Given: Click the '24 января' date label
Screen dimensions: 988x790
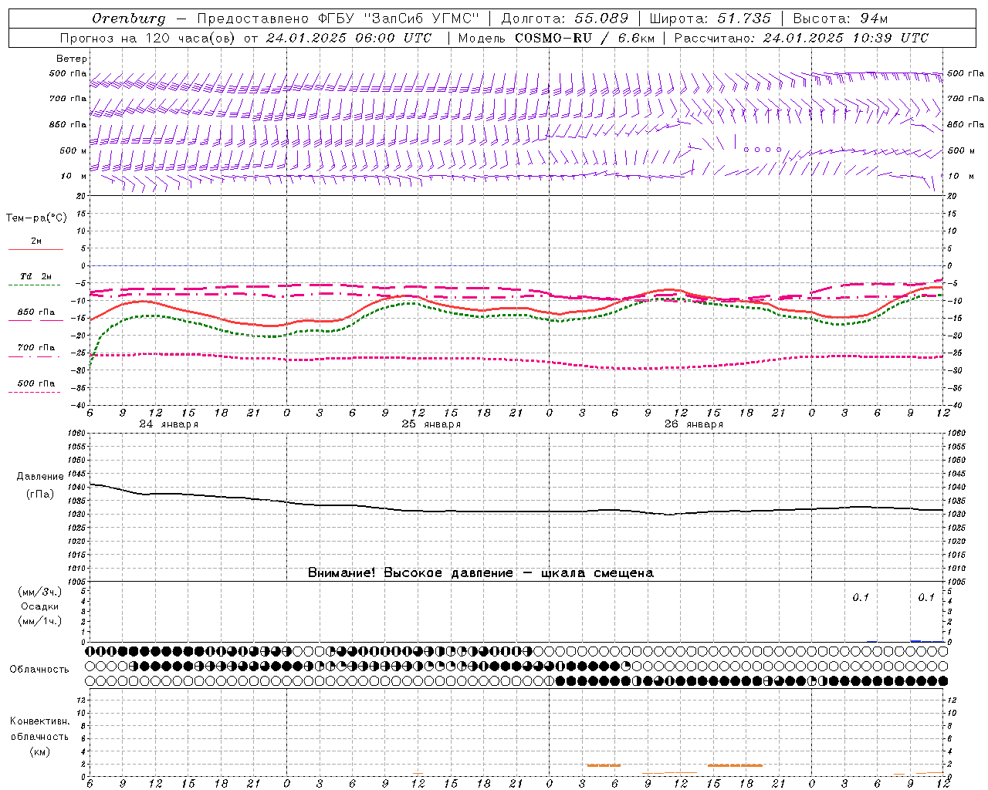Looking at the screenshot, I should coord(168,424).
